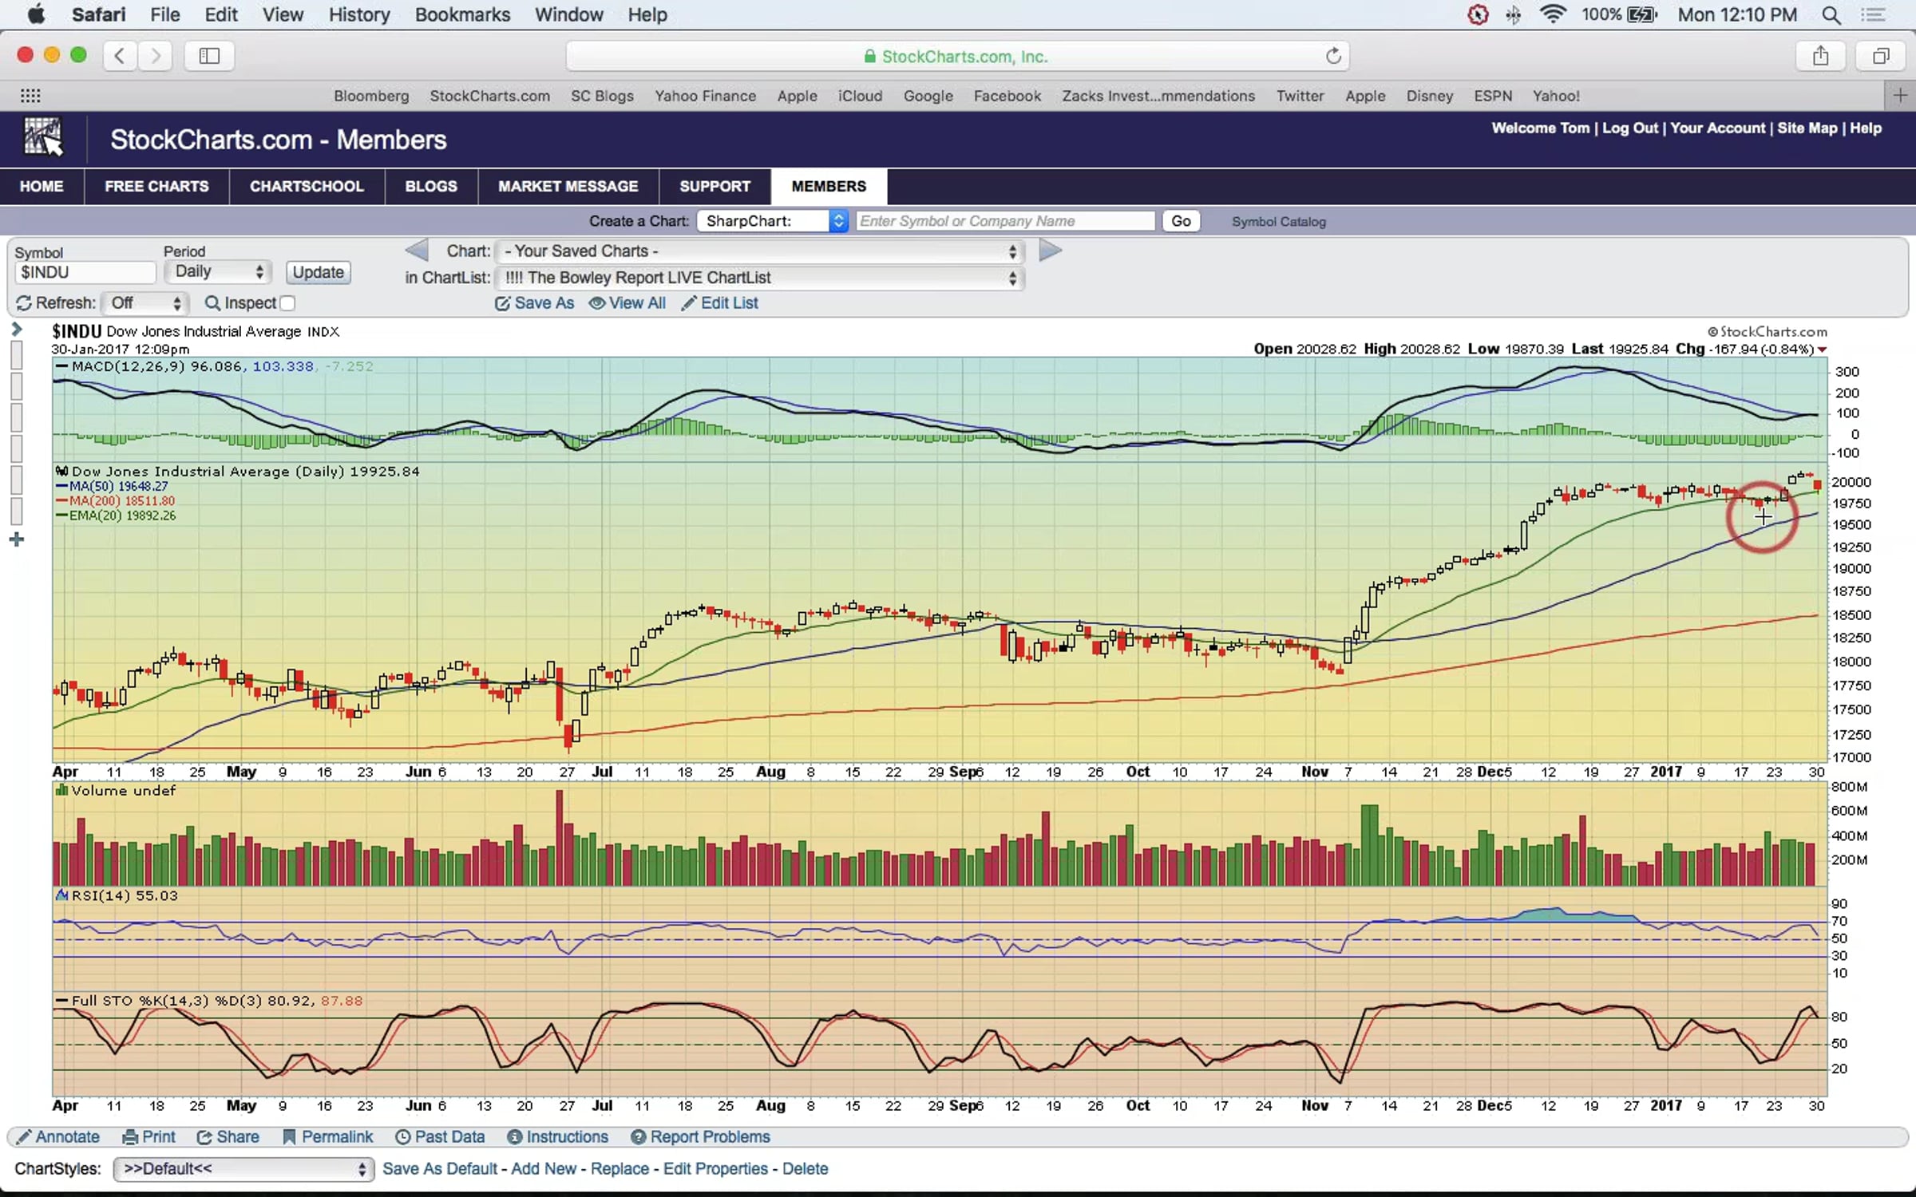Open the Instructions link
The height and width of the screenshot is (1197, 1916).
tap(558, 1137)
